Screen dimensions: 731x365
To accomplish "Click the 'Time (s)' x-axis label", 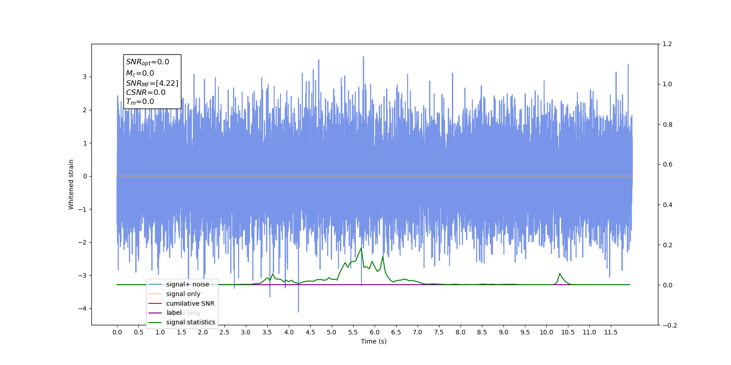I will 374,341.
